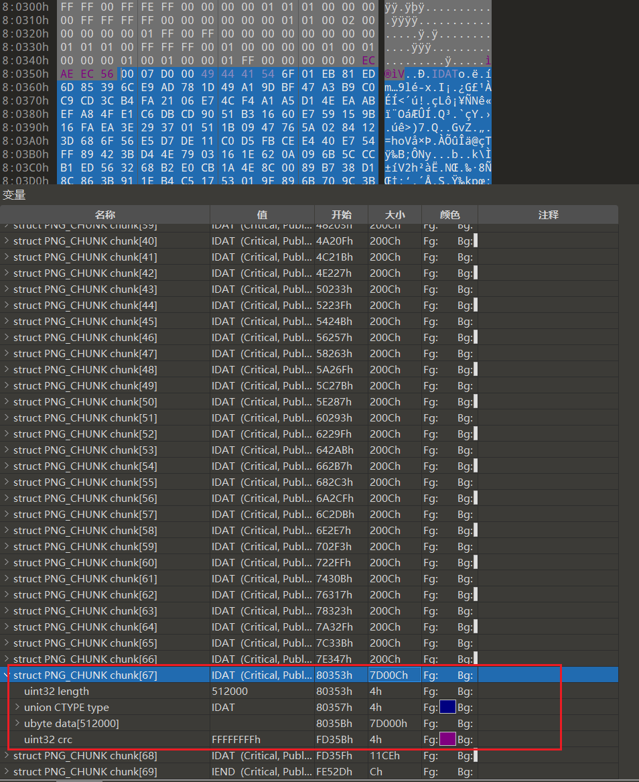The image size is (639, 782).
Task: Click the 80353h start of chunk[67]
Action: tap(334, 675)
